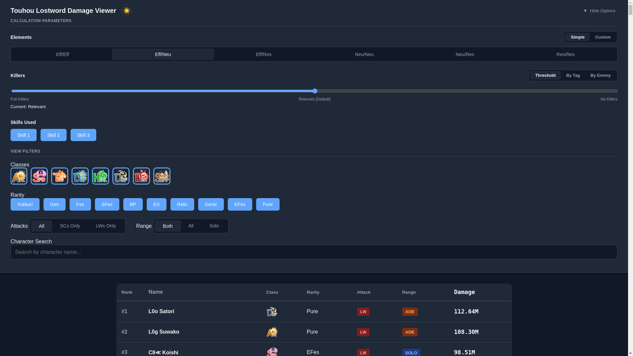Click L0g Suwako's ATK class icon
Viewport: 633px width, 356px height.
click(272, 332)
